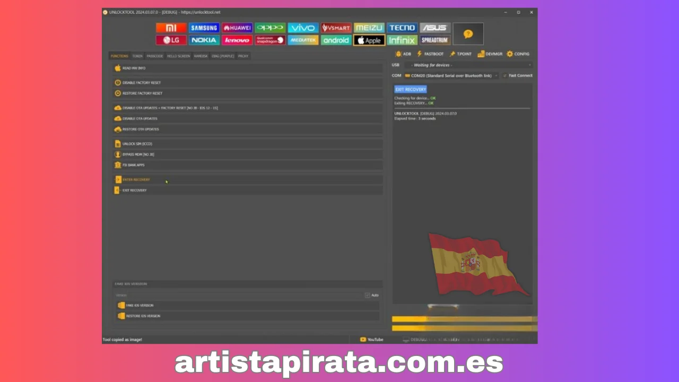Select the Samsung brand icon
The width and height of the screenshot is (679, 382).
[x=204, y=28]
